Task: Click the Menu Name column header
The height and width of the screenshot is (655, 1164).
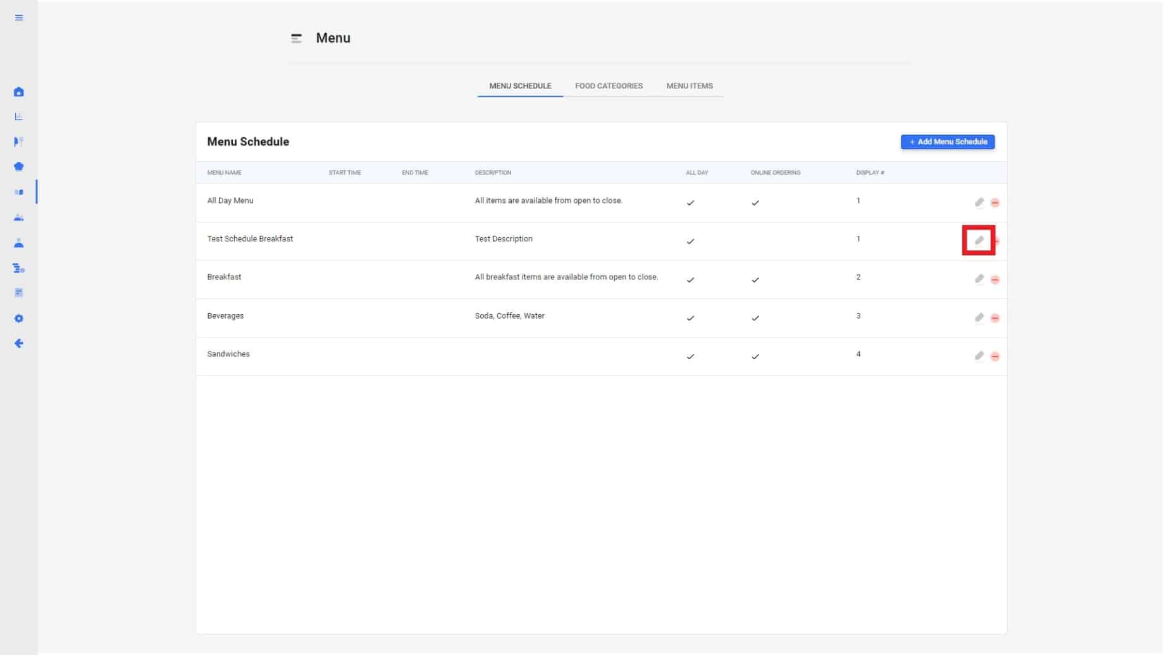Action: (225, 173)
